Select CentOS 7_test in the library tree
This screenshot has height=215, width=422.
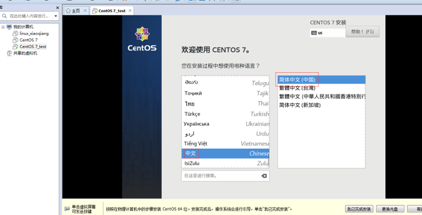[x=33, y=47]
